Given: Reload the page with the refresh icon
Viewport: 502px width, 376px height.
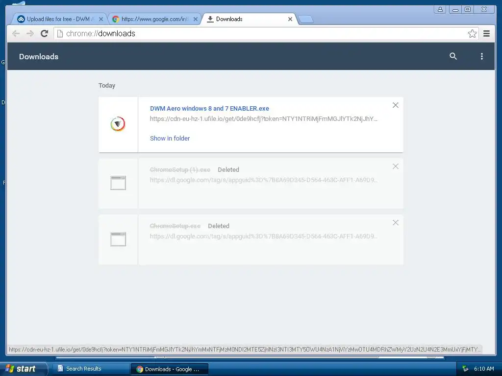Looking at the screenshot, I should (45, 34).
